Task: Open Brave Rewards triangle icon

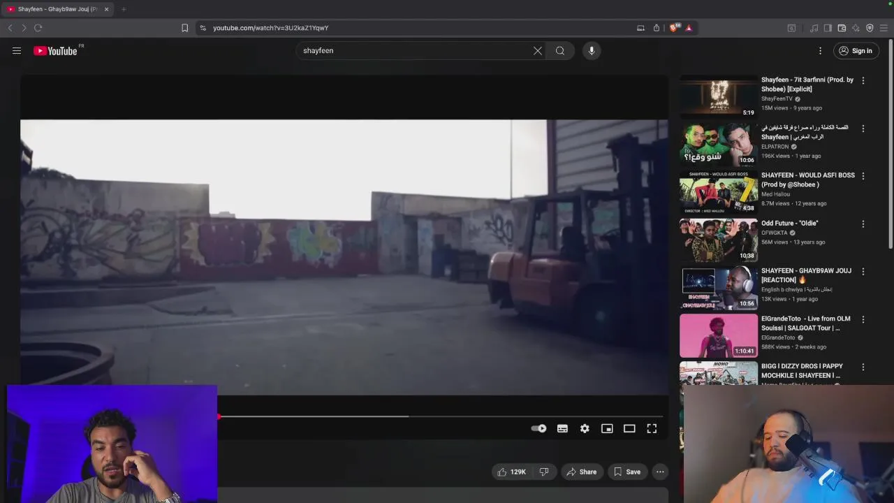Action: (689, 28)
